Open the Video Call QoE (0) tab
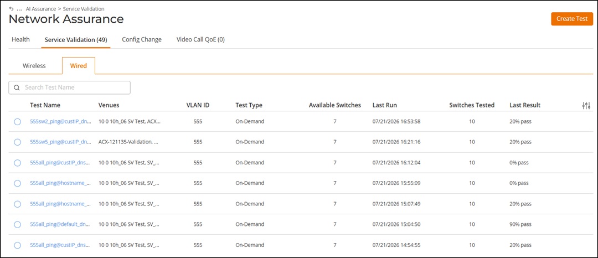The image size is (598, 258). click(200, 39)
